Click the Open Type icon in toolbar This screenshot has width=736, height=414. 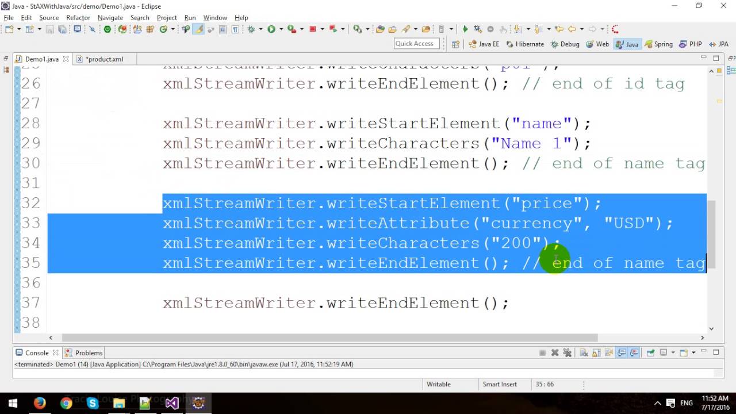point(380,29)
